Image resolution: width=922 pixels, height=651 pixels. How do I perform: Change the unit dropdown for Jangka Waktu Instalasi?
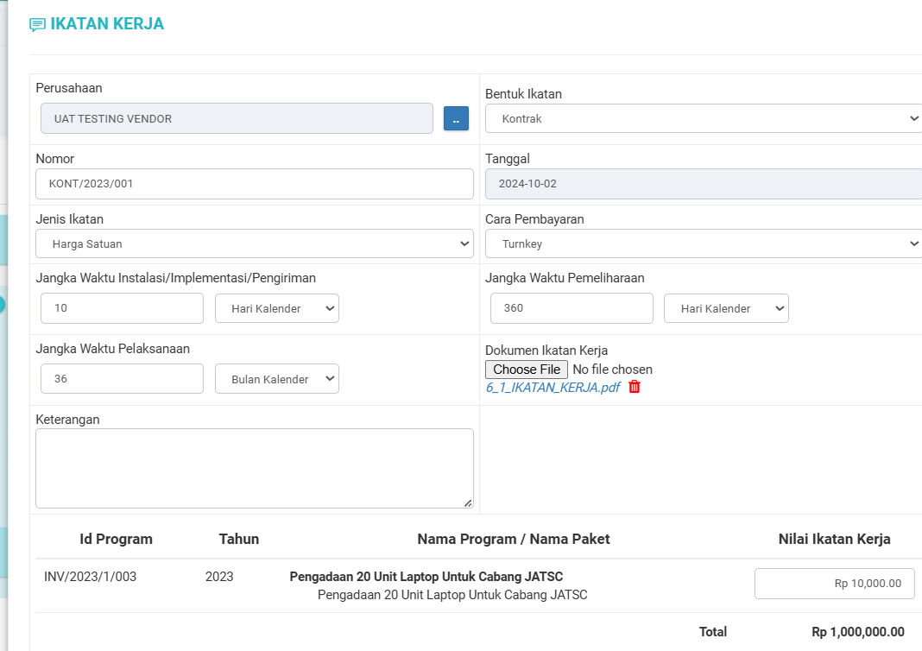pyautogui.click(x=276, y=308)
